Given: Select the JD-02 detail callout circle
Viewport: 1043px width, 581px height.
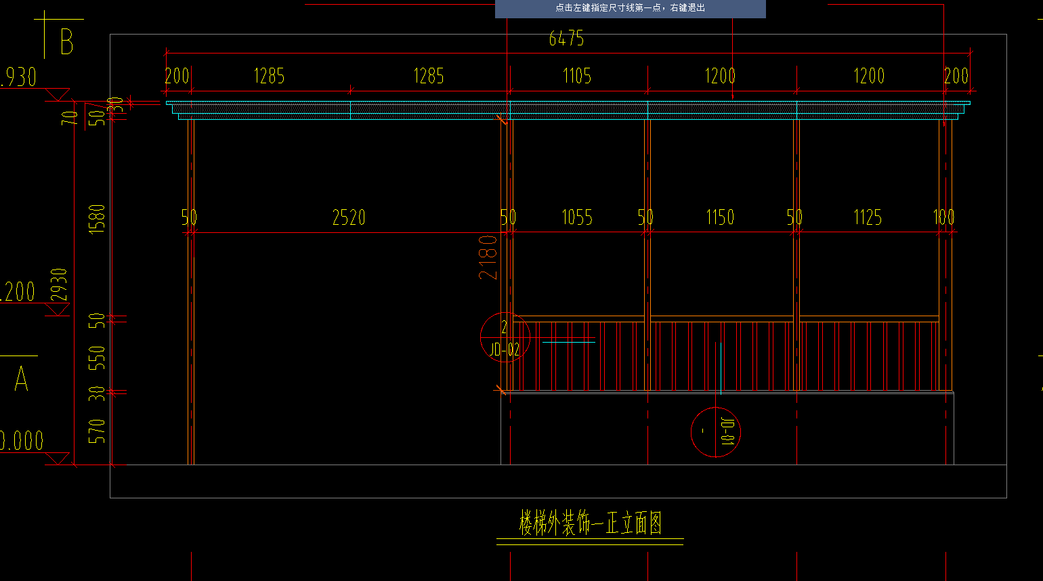Looking at the screenshot, I should pos(505,337).
